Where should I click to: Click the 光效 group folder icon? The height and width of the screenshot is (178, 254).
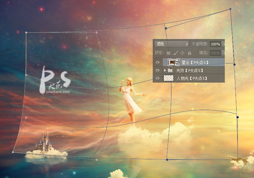pyautogui.click(x=170, y=70)
